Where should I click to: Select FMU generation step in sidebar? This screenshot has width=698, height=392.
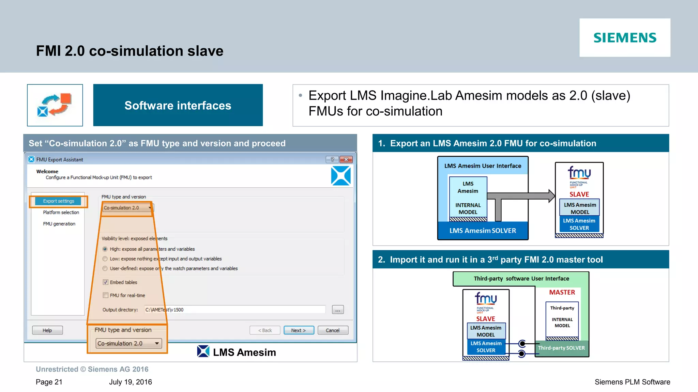click(x=59, y=224)
